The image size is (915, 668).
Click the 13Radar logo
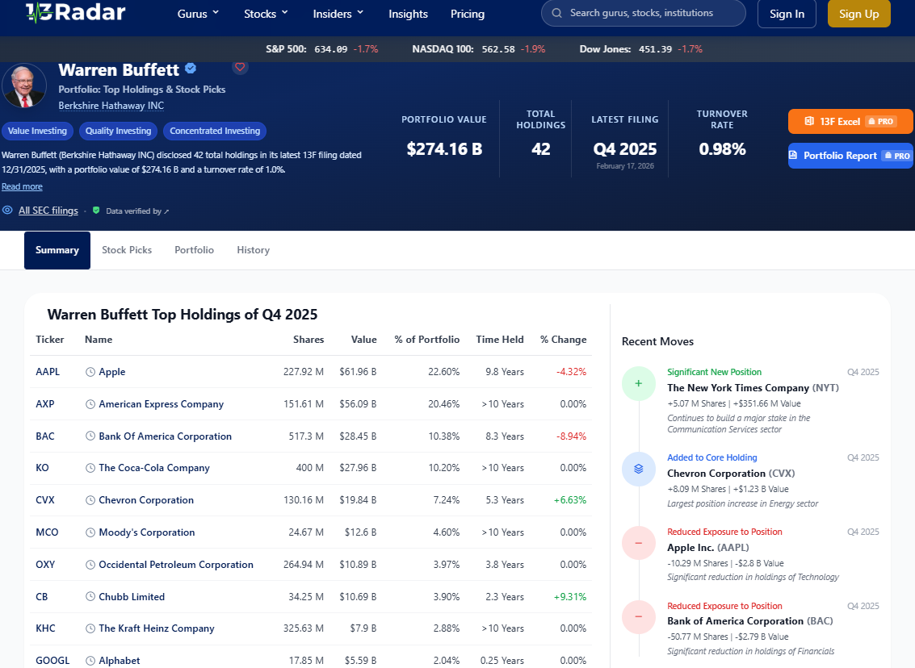coord(75,11)
